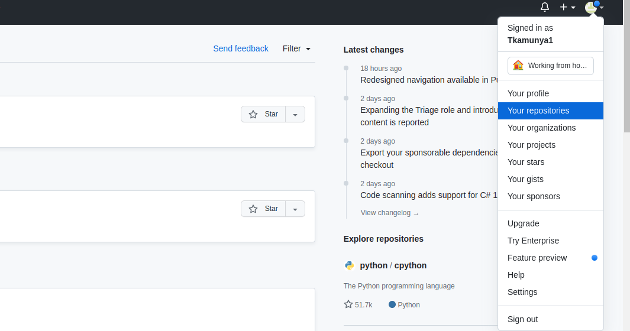Open the Expanding the Triage role entry
The image size is (630, 331).
tap(429, 116)
